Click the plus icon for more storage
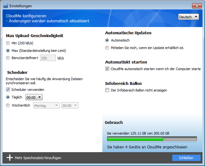The width and height of the screenshot is (205, 166). click(10, 158)
